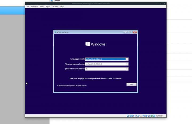Open the Help menu
The image size is (192, 124).
pos(62,6)
